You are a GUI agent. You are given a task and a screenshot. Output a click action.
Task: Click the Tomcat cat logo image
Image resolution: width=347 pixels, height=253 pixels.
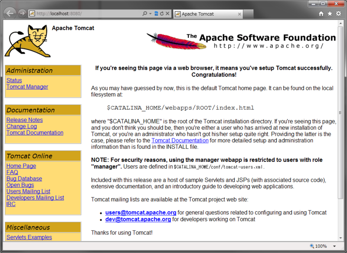(28, 41)
